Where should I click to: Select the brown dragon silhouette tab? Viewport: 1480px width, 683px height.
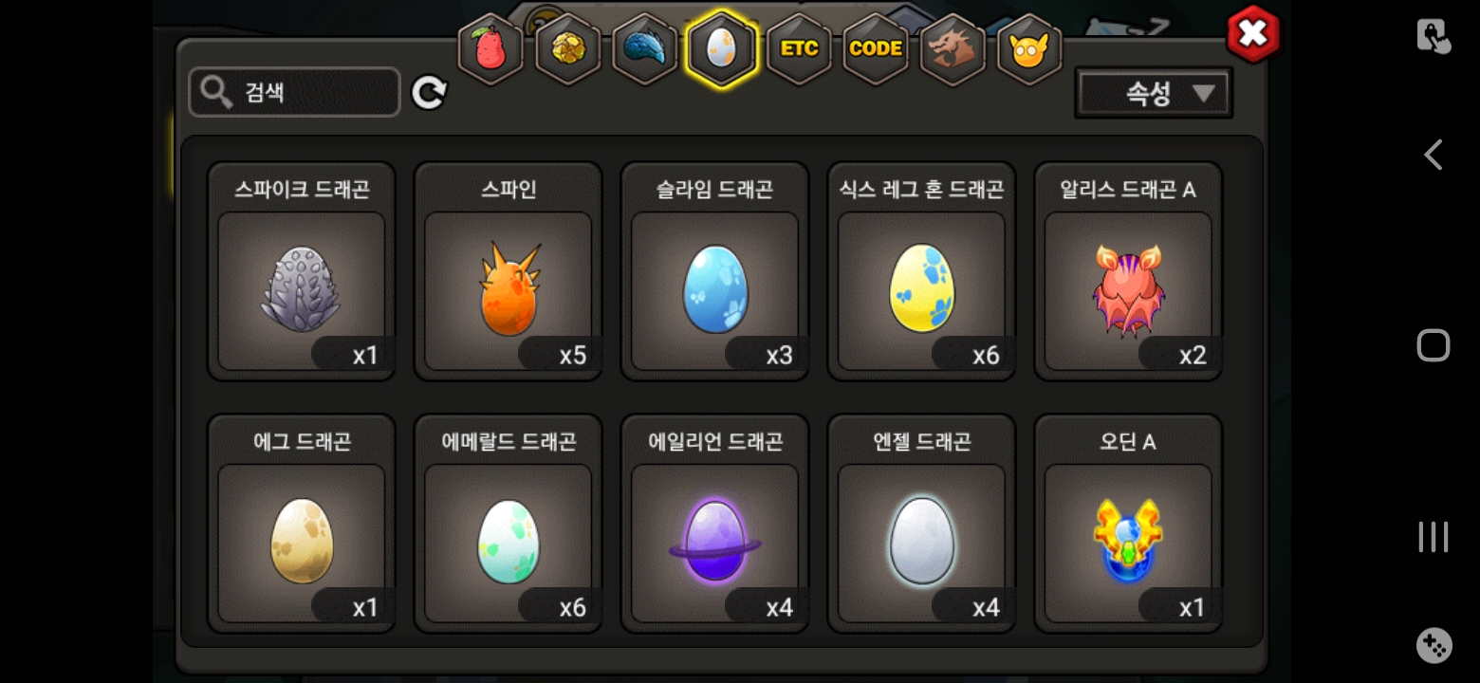(x=953, y=48)
